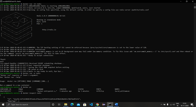
Task: Click 'DB saved on disk' log line
Action: click(x=21, y=69)
